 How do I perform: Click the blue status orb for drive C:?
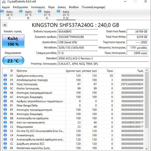[x=2, y=11]
